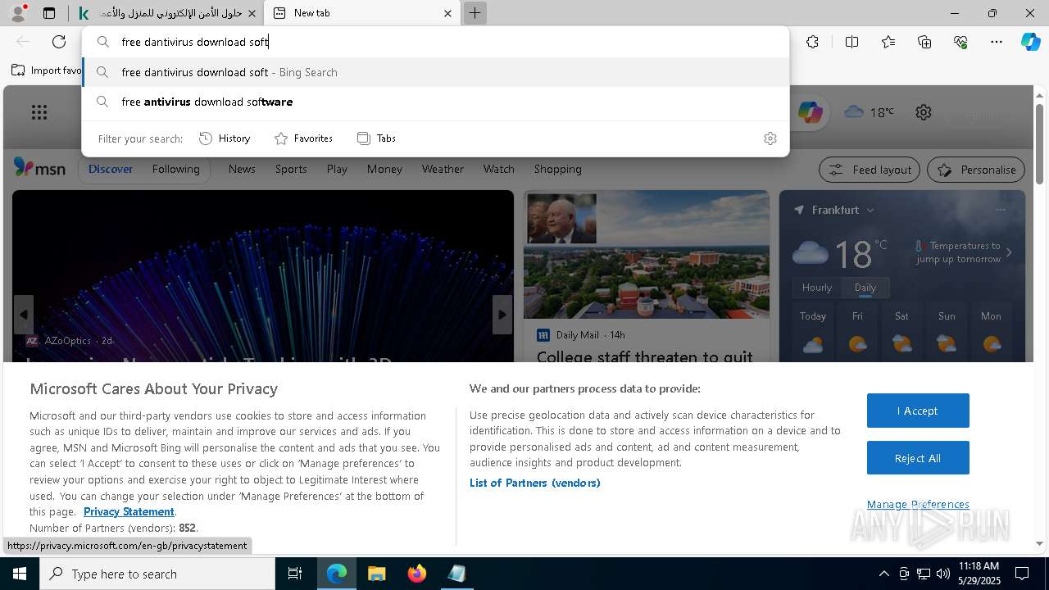
Task: Open the Split screen icon
Action: pos(851,42)
